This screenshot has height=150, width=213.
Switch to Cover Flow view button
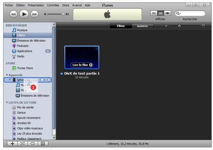167,13
